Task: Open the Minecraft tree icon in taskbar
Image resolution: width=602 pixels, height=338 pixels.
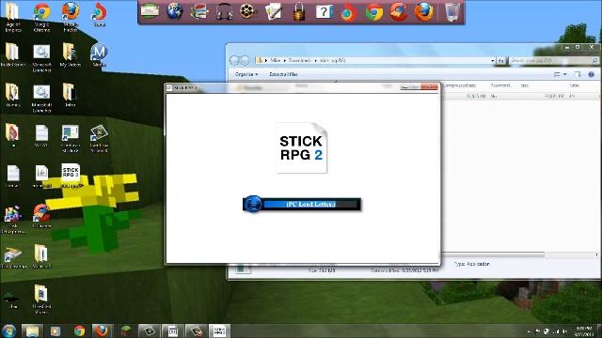Action: click(x=125, y=330)
